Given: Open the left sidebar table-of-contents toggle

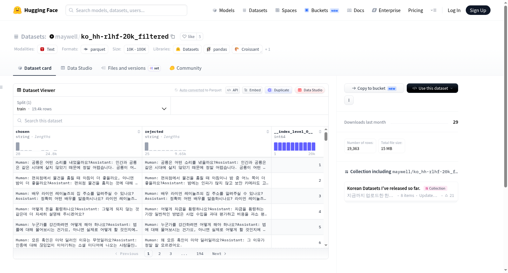Looking at the screenshot, I should pyautogui.click(x=2, y=87).
